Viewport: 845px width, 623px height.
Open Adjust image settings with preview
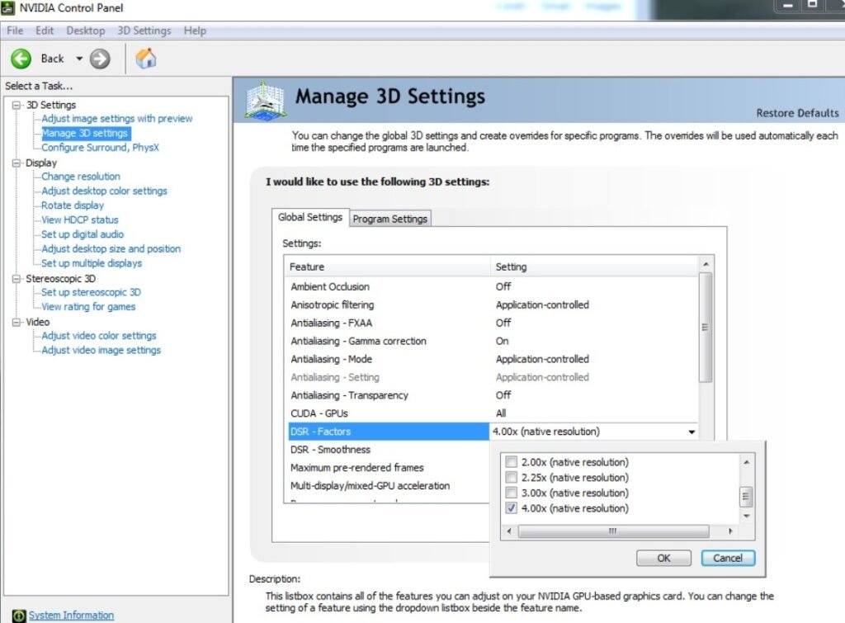(117, 119)
